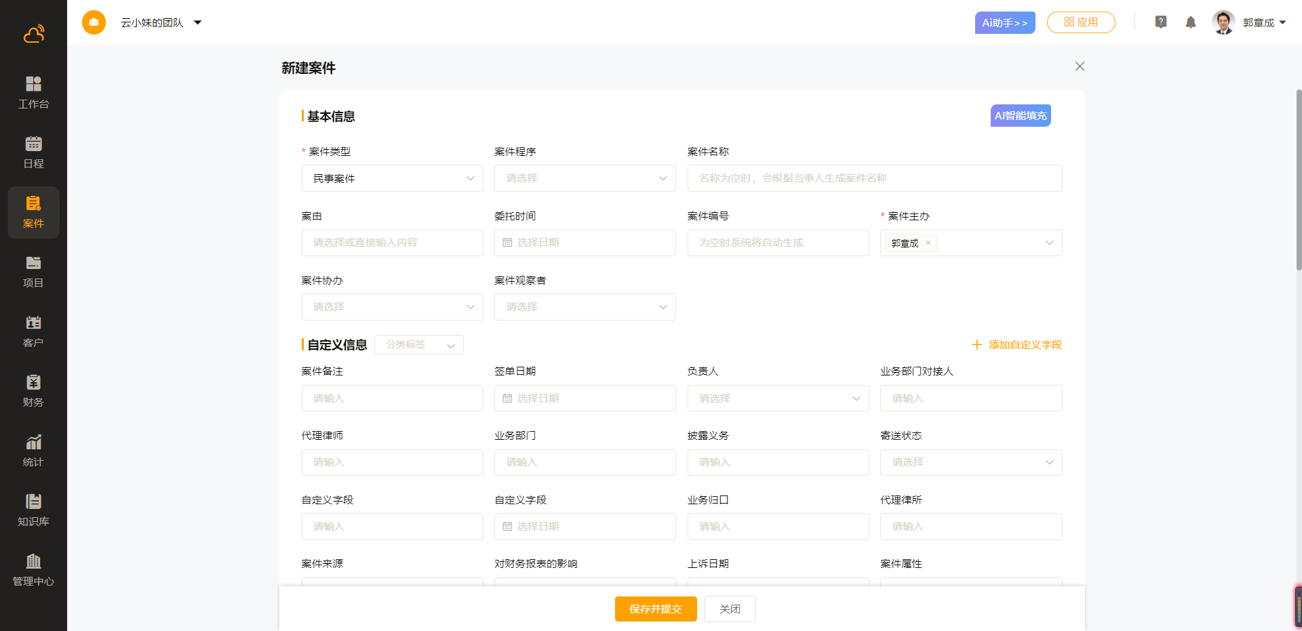Click the notification bell icon
This screenshot has width=1302, height=631.
tap(1190, 22)
